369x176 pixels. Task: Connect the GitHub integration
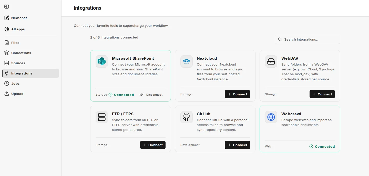(237, 145)
